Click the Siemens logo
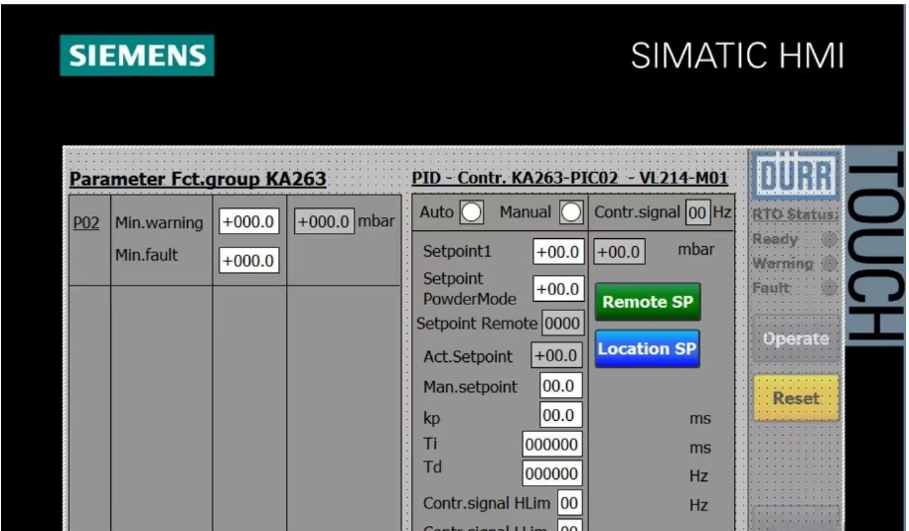This screenshot has width=909, height=531. click(137, 56)
